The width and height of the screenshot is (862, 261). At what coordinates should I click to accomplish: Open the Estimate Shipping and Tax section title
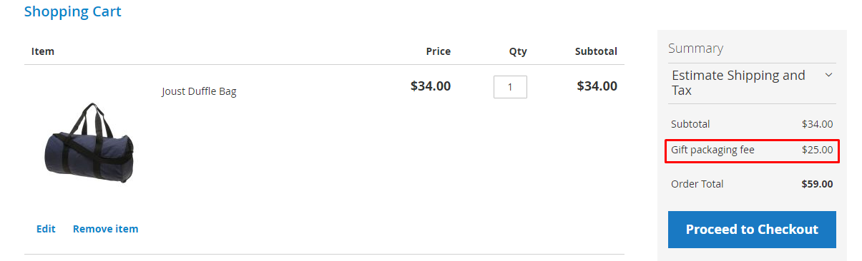pyautogui.click(x=738, y=83)
